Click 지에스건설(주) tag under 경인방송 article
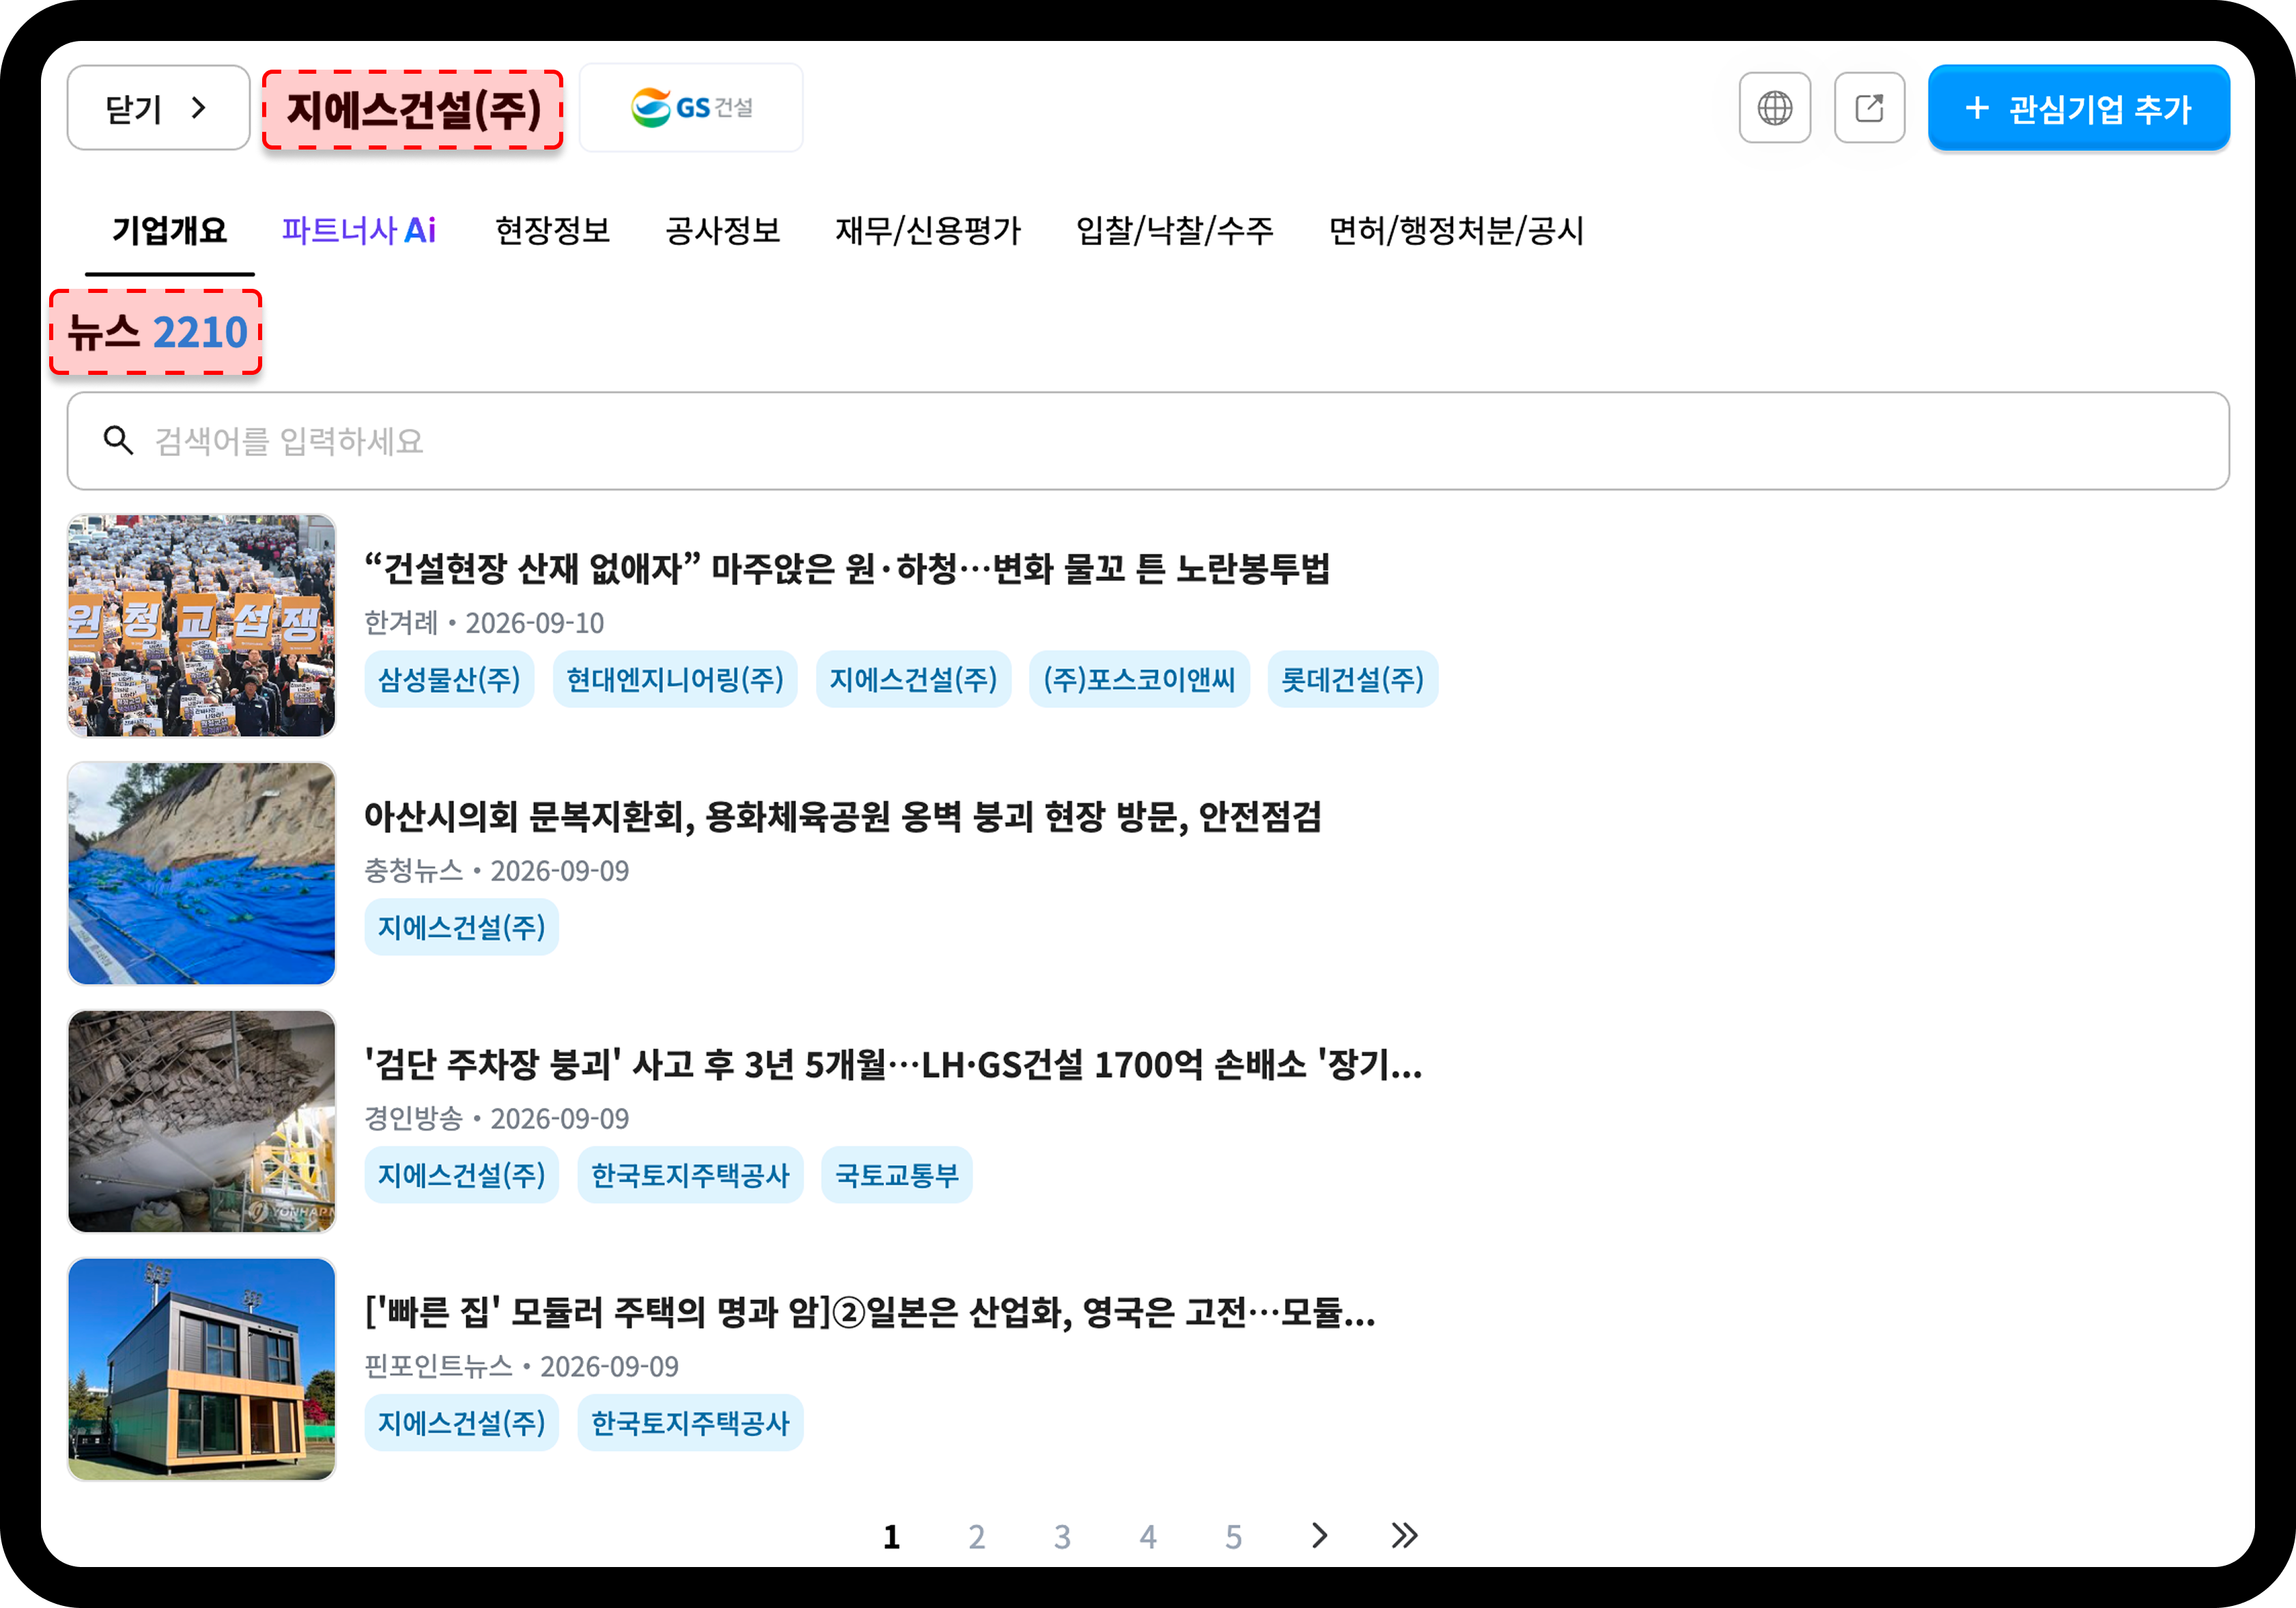The width and height of the screenshot is (2296, 1608). (x=461, y=1175)
